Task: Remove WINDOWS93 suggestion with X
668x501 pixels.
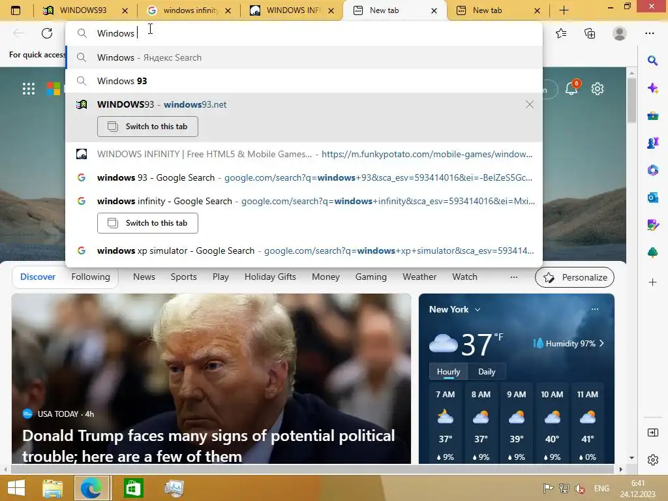Action: tap(529, 104)
